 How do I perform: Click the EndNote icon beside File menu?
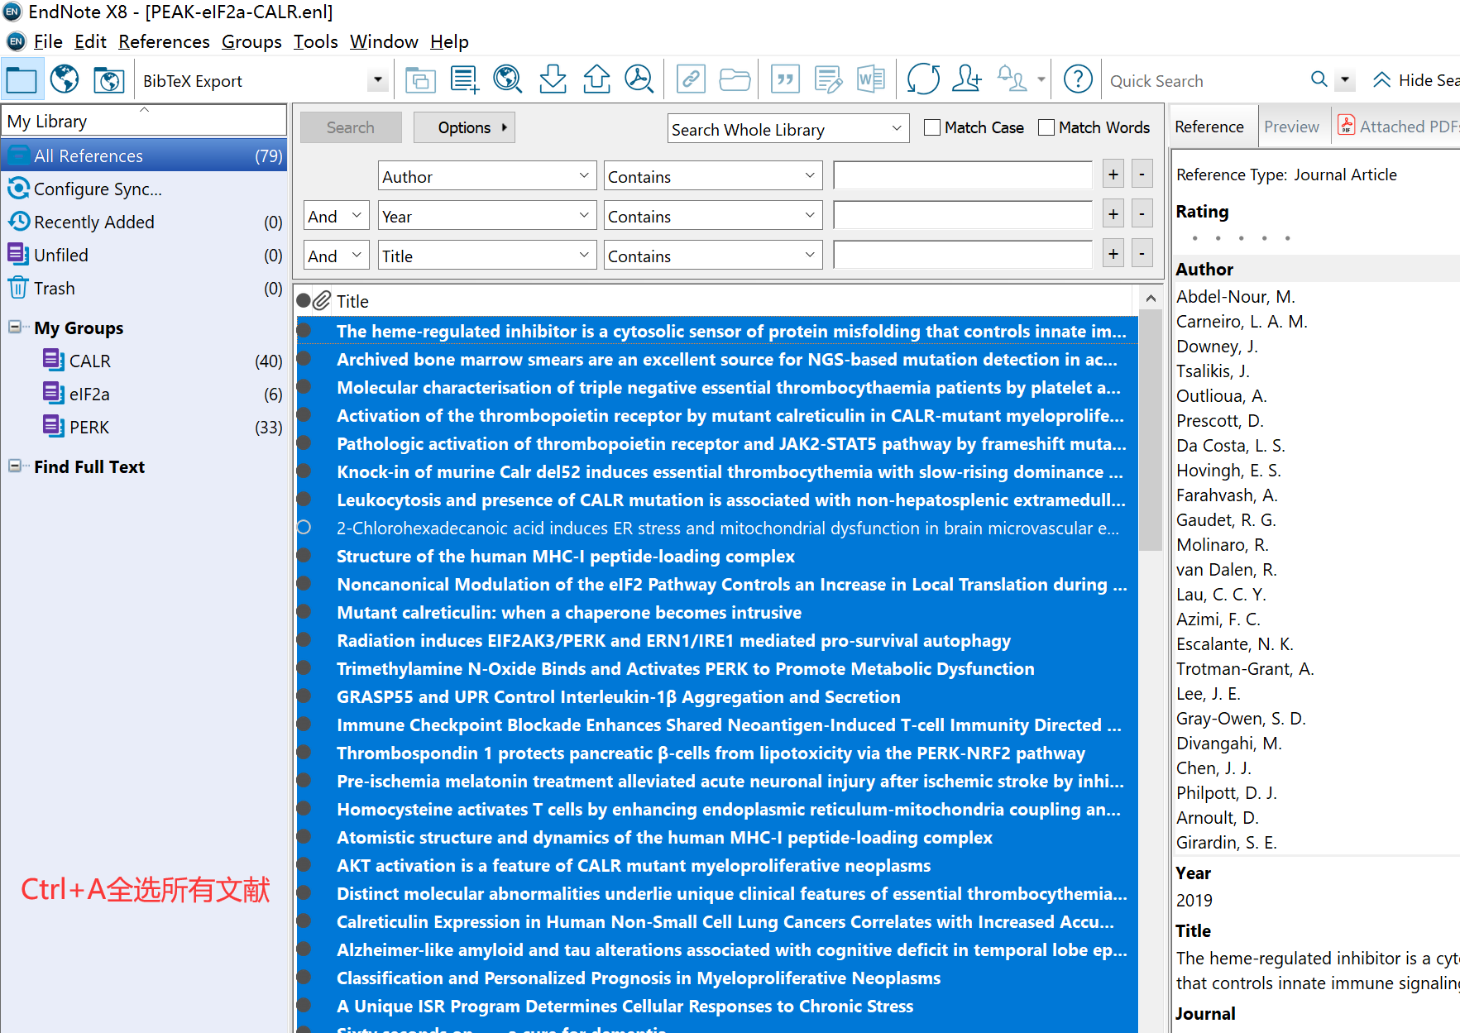(x=16, y=41)
